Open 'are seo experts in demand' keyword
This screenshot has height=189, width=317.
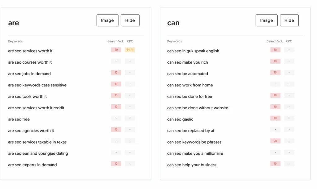32,165
